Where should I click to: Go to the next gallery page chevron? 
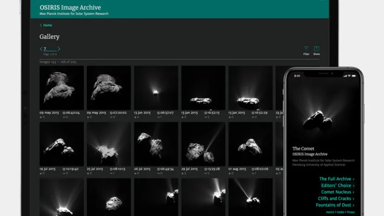coord(59,49)
